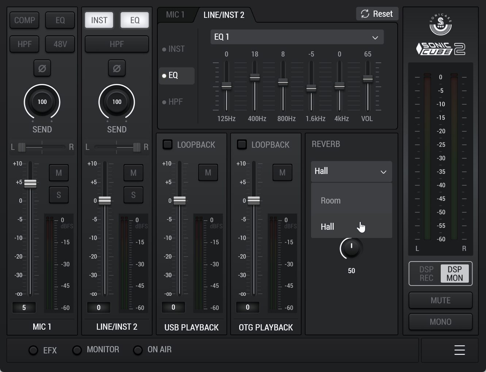Image resolution: width=486 pixels, height=372 pixels.
Task: Enable LOOPBACK for OTG PLAYBACK
Action: pyautogui.click(x=242, y=144)
